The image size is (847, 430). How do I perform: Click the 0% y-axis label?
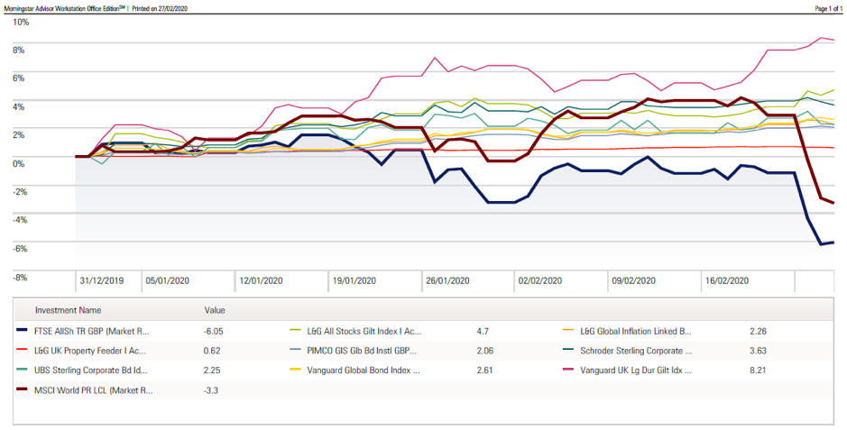click(18, 163)
